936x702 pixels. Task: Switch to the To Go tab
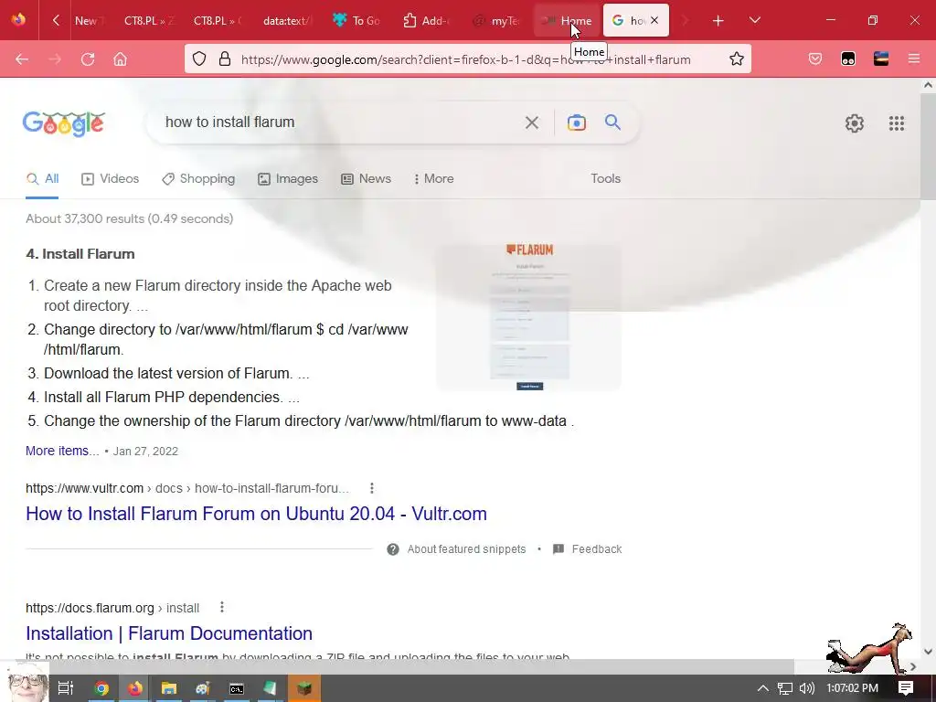point(356,20)
